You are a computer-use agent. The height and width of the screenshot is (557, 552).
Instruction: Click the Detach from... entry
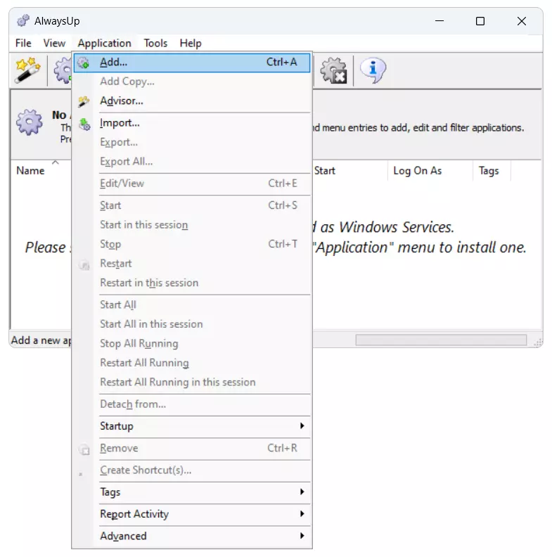tap(192, 404)
